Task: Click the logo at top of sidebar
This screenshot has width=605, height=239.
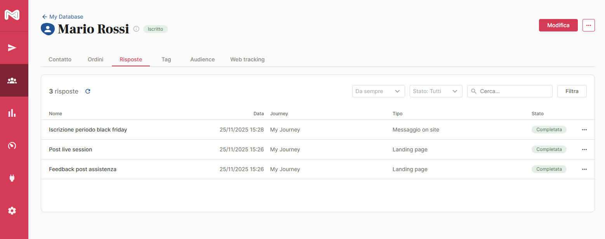Action: 12,15
